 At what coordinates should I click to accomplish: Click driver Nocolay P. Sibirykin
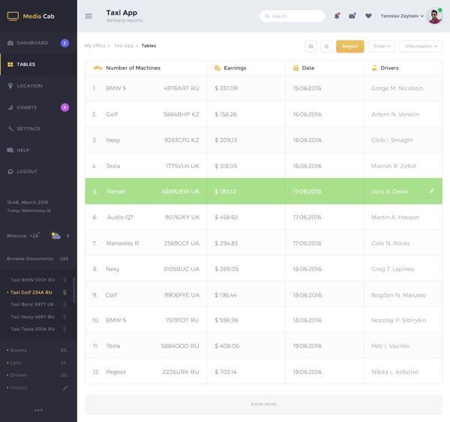(399, 321)
